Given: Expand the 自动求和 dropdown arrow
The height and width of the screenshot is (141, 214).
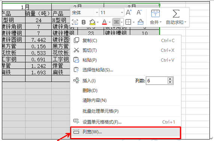Looking at the screenshot, I should (185, 22).
